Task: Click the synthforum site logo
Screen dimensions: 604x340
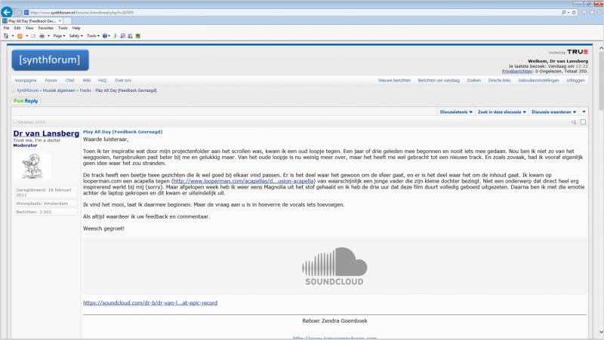Action: [50, 60]
